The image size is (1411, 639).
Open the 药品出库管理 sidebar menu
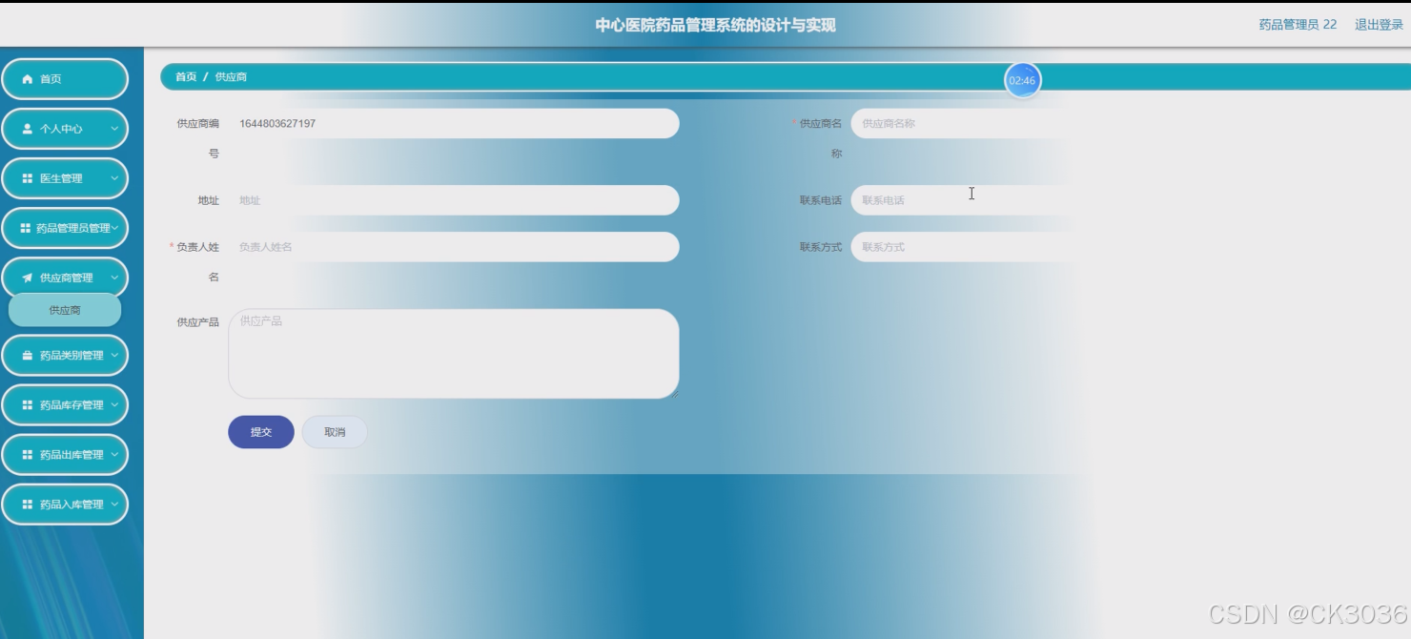(x=65, y=455)
